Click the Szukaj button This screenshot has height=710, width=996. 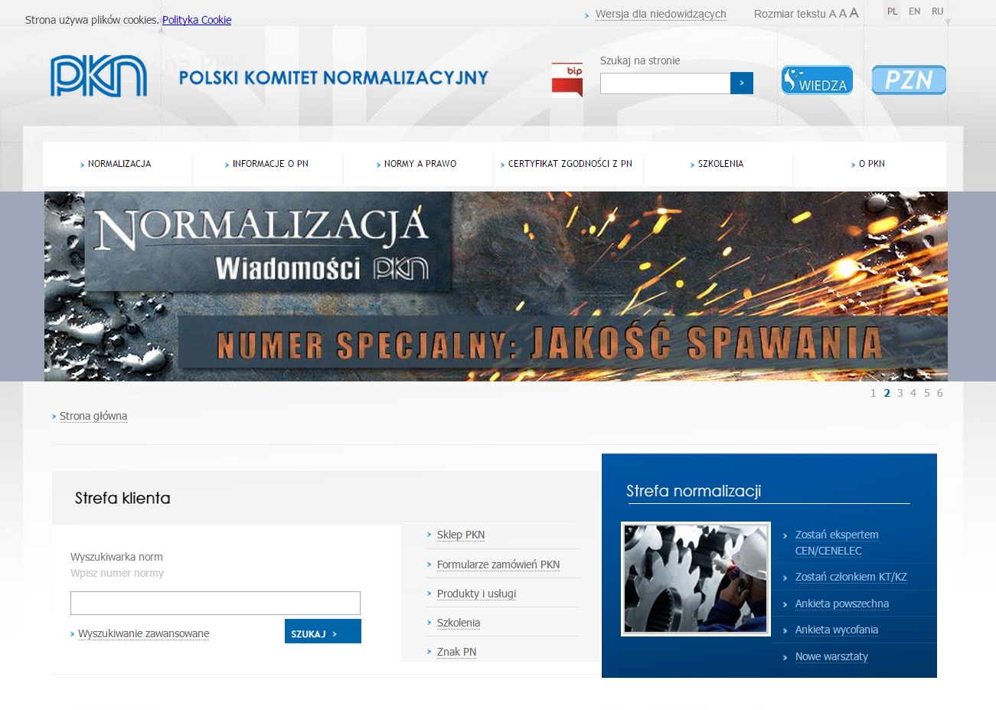[323, 631]
